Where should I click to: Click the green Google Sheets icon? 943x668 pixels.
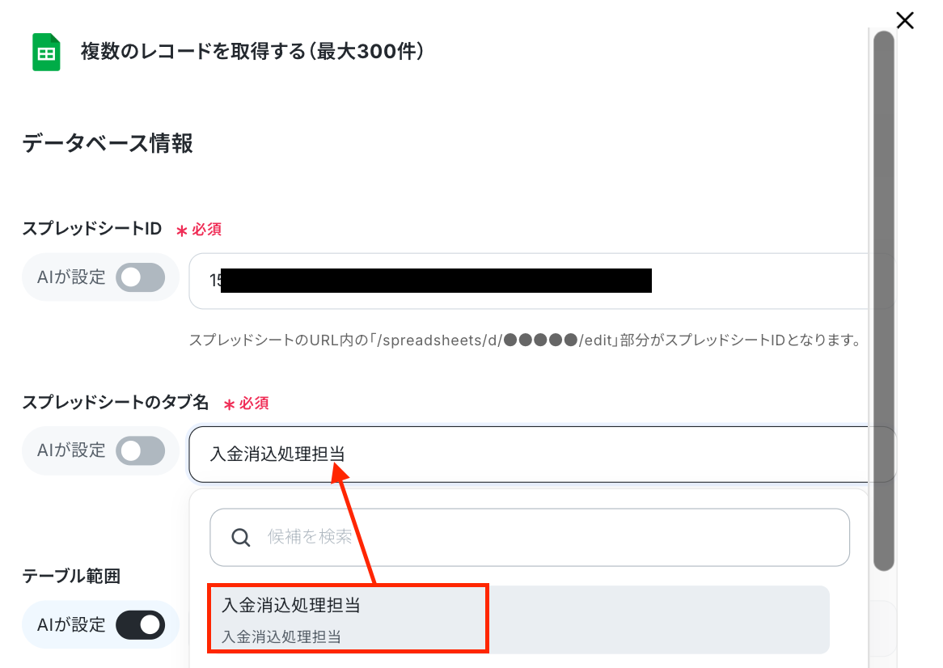[46, 53]
